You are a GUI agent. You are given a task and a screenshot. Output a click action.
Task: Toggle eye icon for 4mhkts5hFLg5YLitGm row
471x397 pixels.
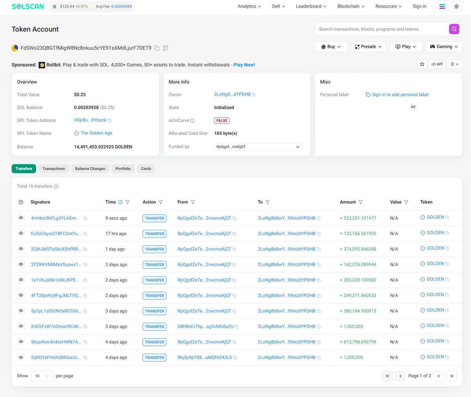(x=21, y=218)
